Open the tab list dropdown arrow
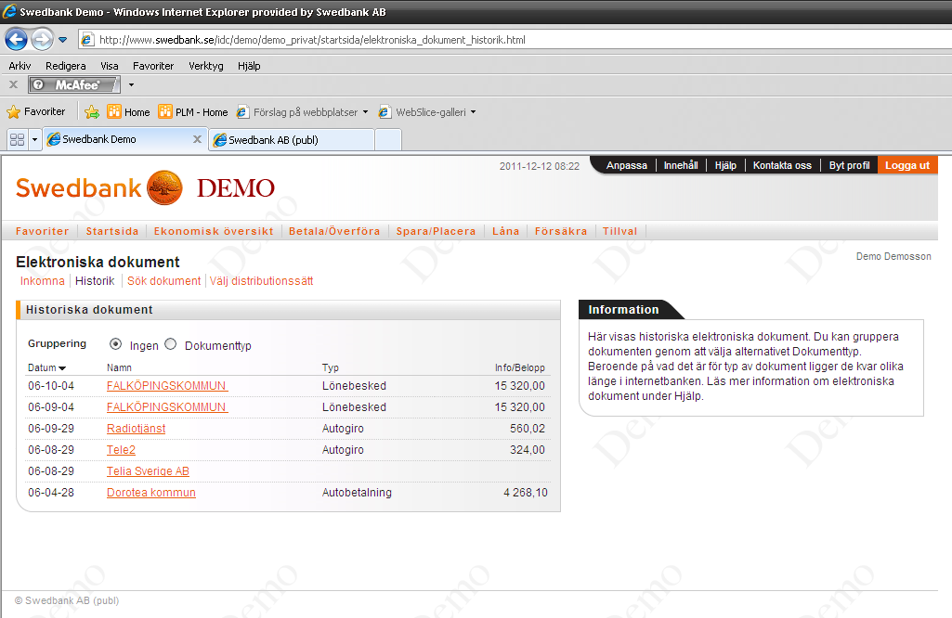 34,139
